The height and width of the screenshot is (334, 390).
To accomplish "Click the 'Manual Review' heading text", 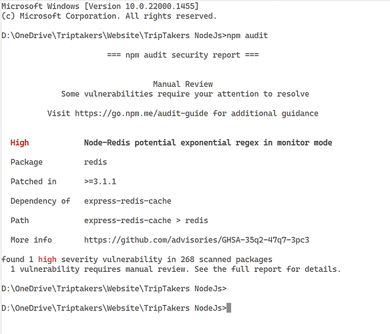I will (x=183, y=84).
